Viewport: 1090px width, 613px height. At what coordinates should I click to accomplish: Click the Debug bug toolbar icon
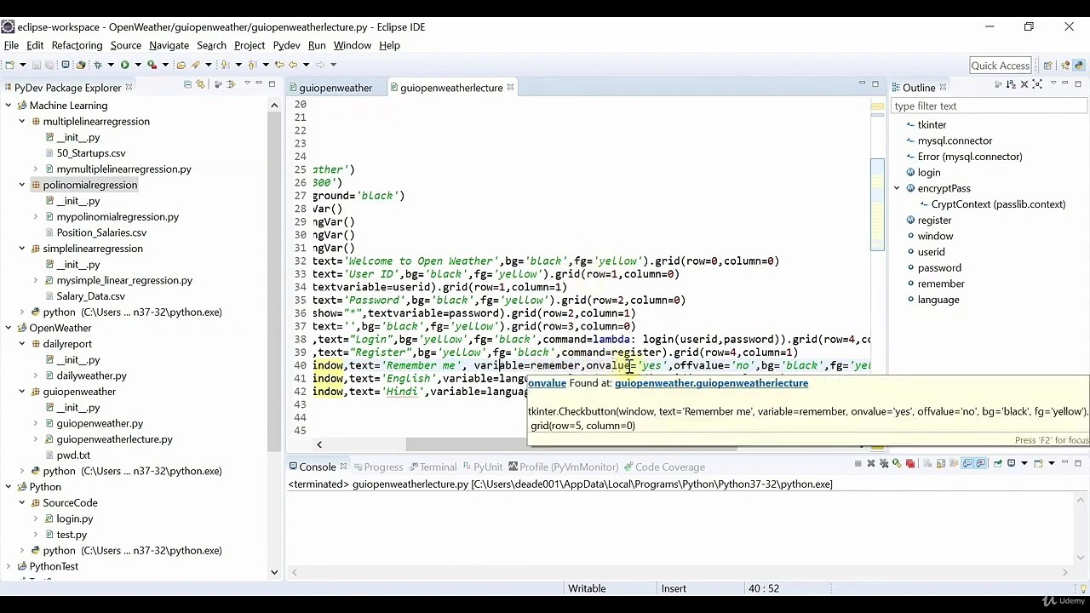click(98, 65)
